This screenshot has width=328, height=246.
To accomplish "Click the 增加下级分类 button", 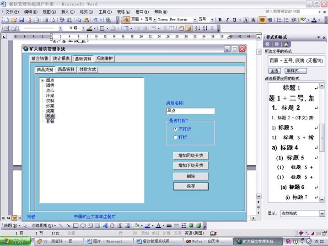I will (x=191, y=166).
